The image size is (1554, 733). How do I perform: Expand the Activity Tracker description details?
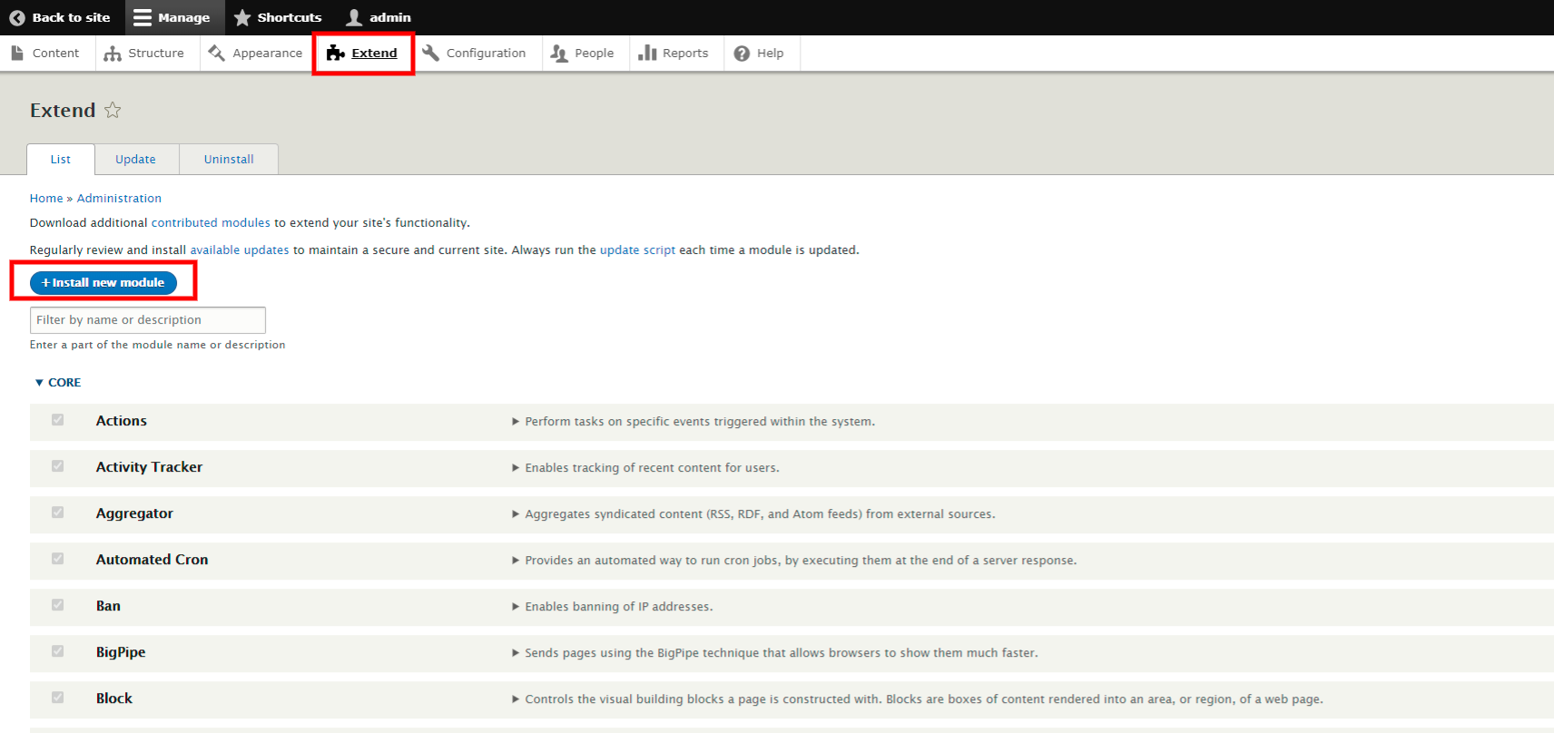pos(516,468)
